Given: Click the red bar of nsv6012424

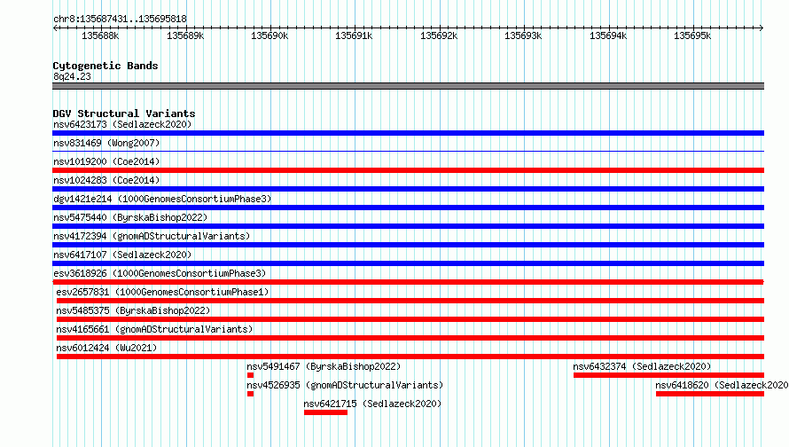Looking at the screenshot, I should [410, 357].
